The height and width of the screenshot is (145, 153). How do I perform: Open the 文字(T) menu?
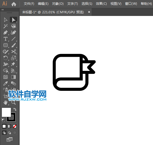[x=72, y=4]
